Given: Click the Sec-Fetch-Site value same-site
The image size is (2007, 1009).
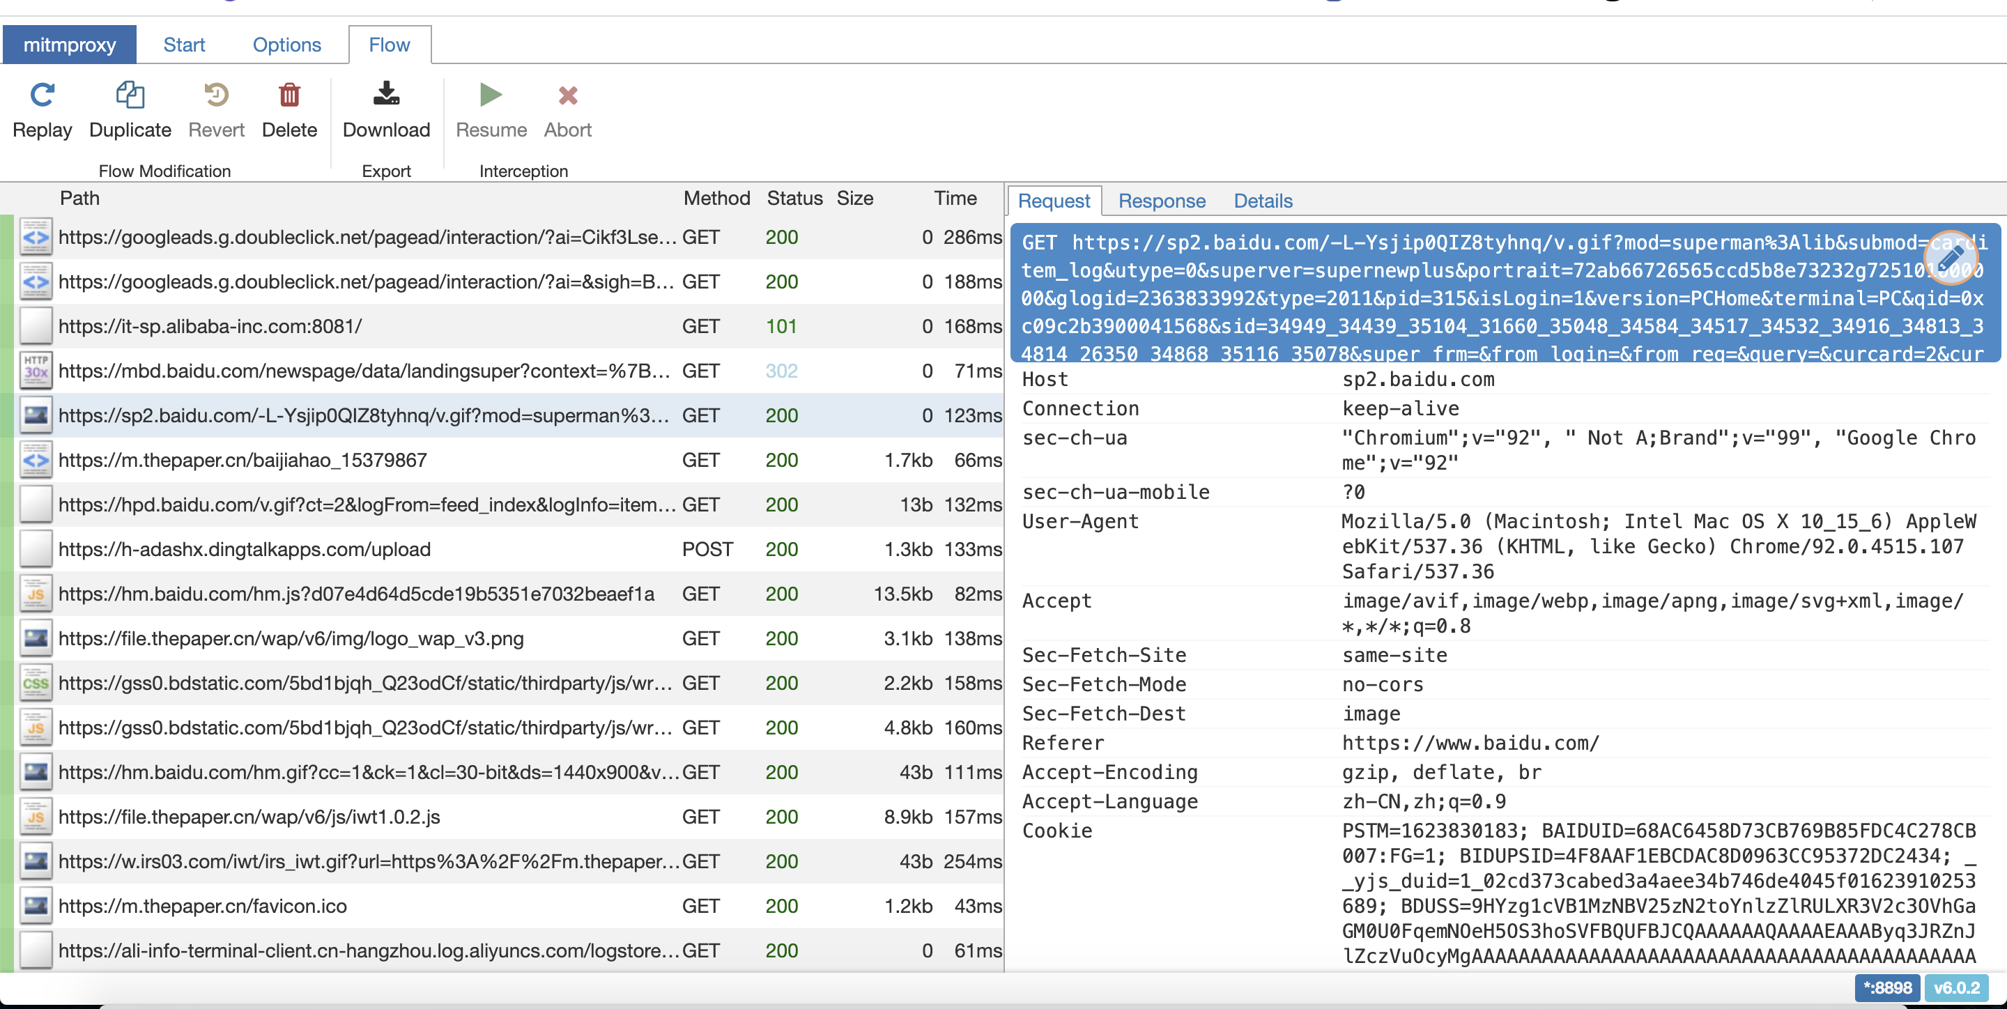Looking at the screenshot, I should coord(1394,655).
